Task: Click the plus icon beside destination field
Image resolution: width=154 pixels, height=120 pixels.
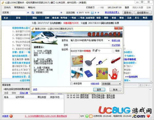Action: coord(61,13)
